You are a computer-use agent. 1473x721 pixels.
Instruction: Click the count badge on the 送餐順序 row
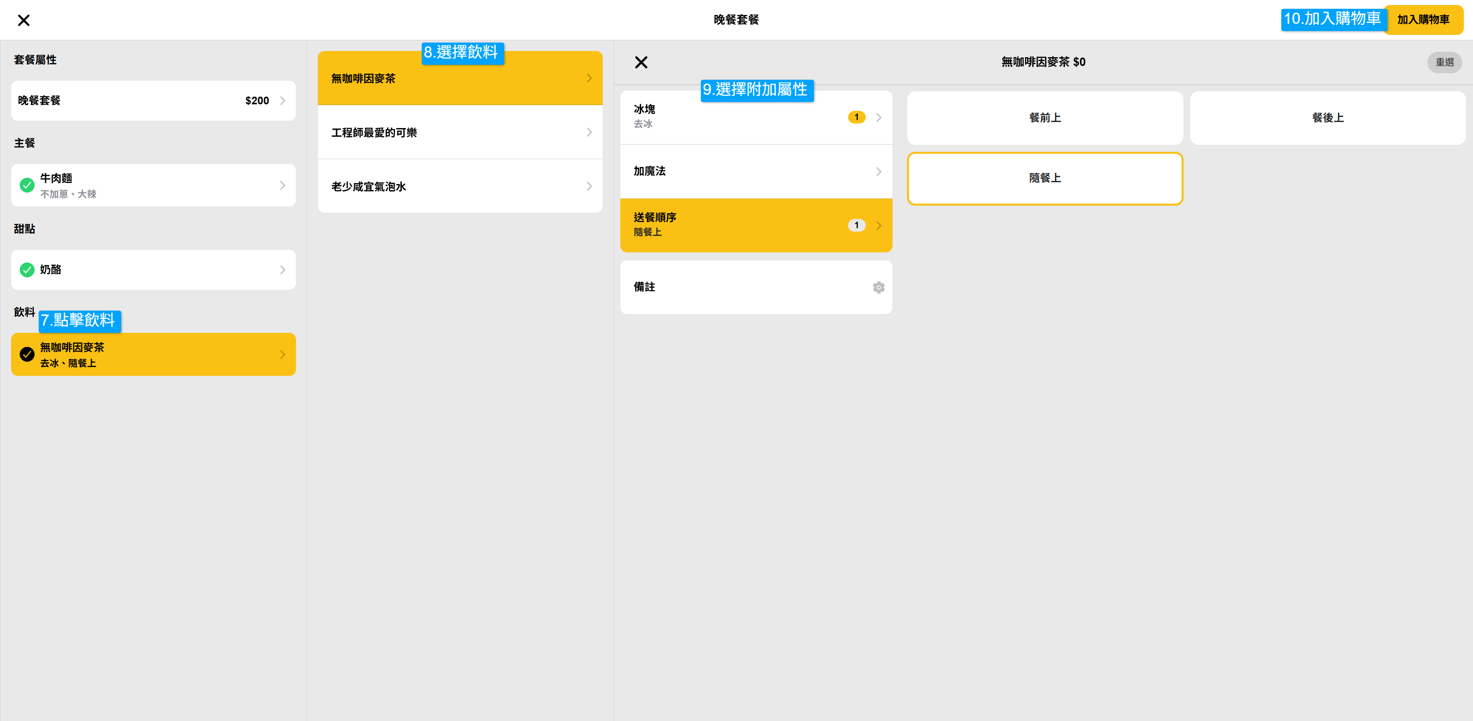[856, 225]
